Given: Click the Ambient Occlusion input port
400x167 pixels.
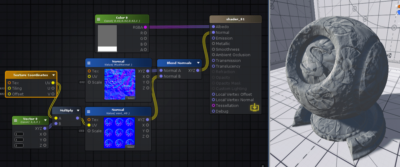Looking at the screenshot, I should point(213,55).
